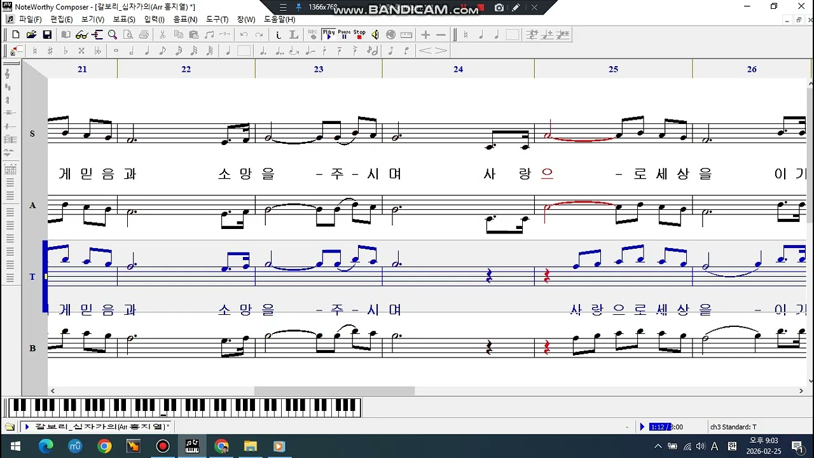
Task: Zoom out with the minus icon
Action: pyautogui.click(x=441, y=35)
